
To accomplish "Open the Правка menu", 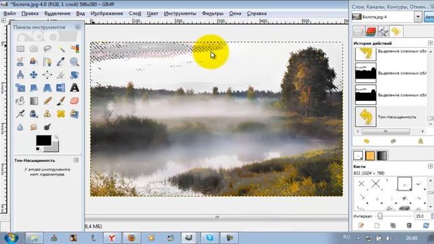I will (x=30, y=14).
